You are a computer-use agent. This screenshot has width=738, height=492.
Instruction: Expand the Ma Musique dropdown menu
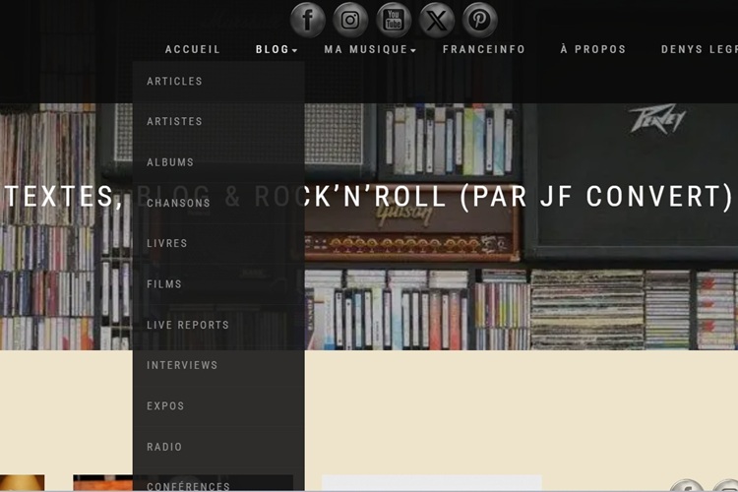coord(370,49)
